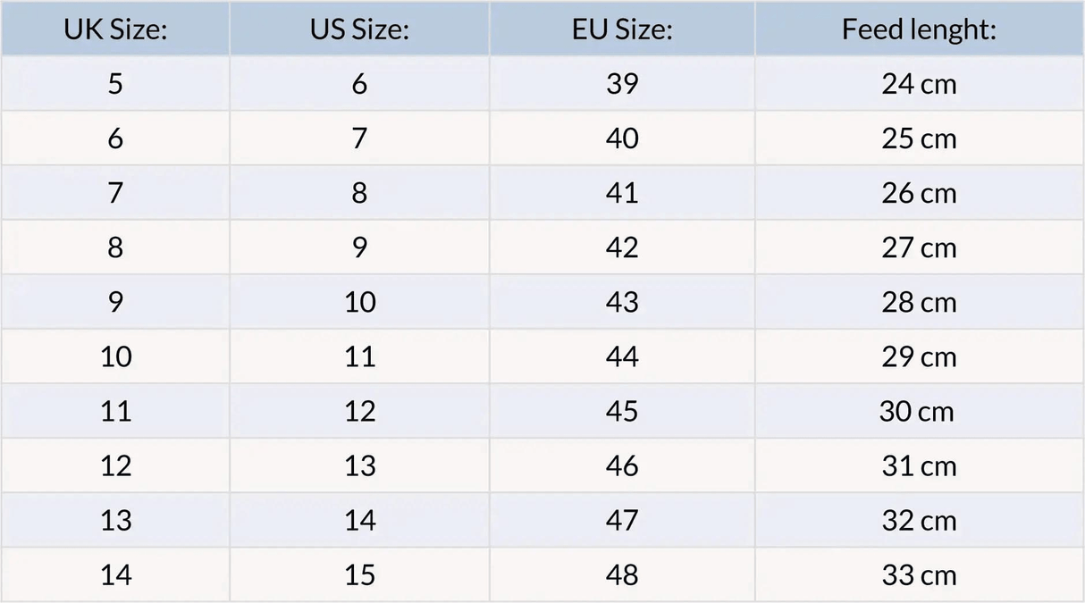1085x603 pixels.
Task: Click the 24 cm foot length cell
Action: tap(919, 84)
